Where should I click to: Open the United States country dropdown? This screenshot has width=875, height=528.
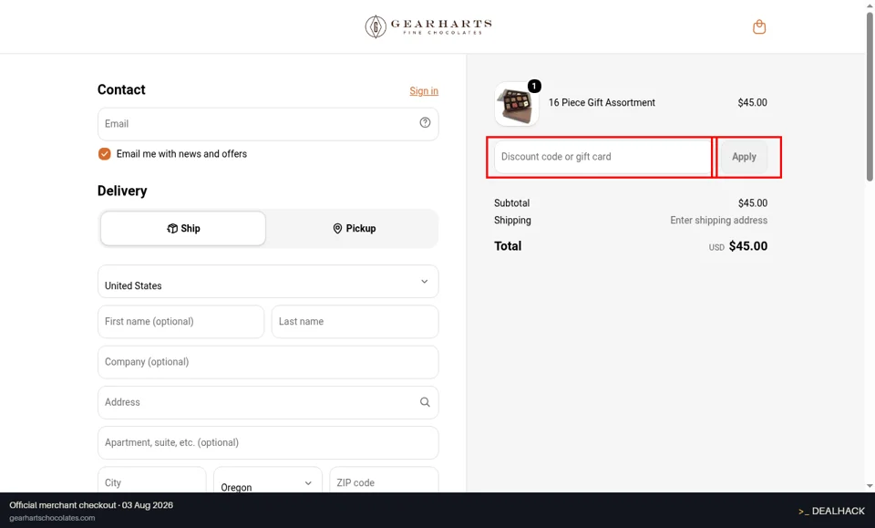pos(268,281)
